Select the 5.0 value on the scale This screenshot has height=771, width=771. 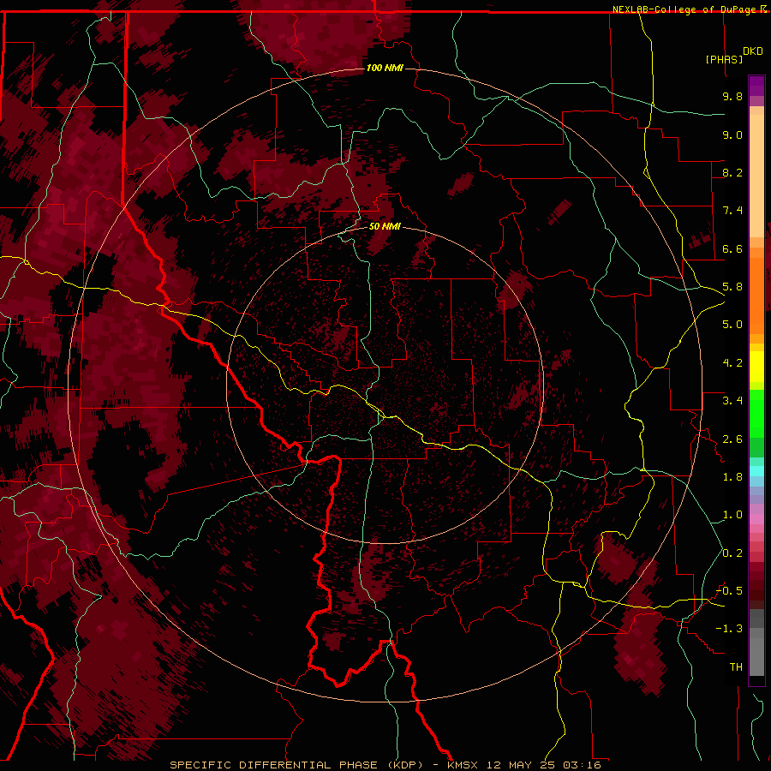tap(732, 325)
